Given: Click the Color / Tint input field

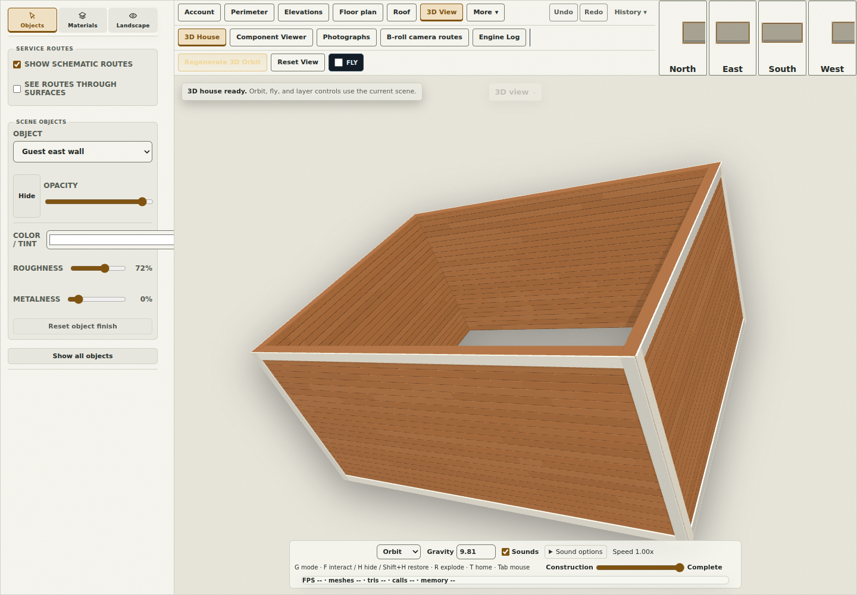Looking at the screenshot, I should (111, 240).
